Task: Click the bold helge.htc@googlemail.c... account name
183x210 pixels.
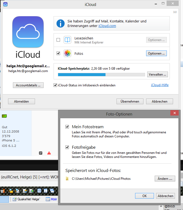Action: [x=28, y=66]
